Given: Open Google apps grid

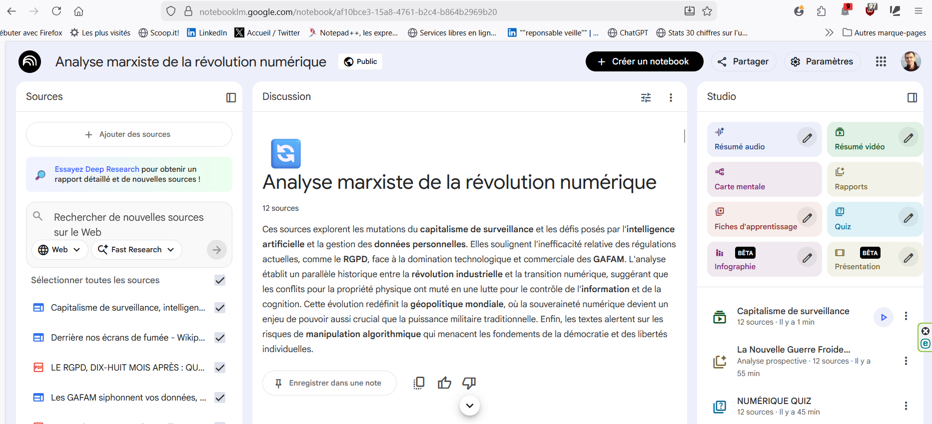Looking at the screenshot, I should point(881,61).
